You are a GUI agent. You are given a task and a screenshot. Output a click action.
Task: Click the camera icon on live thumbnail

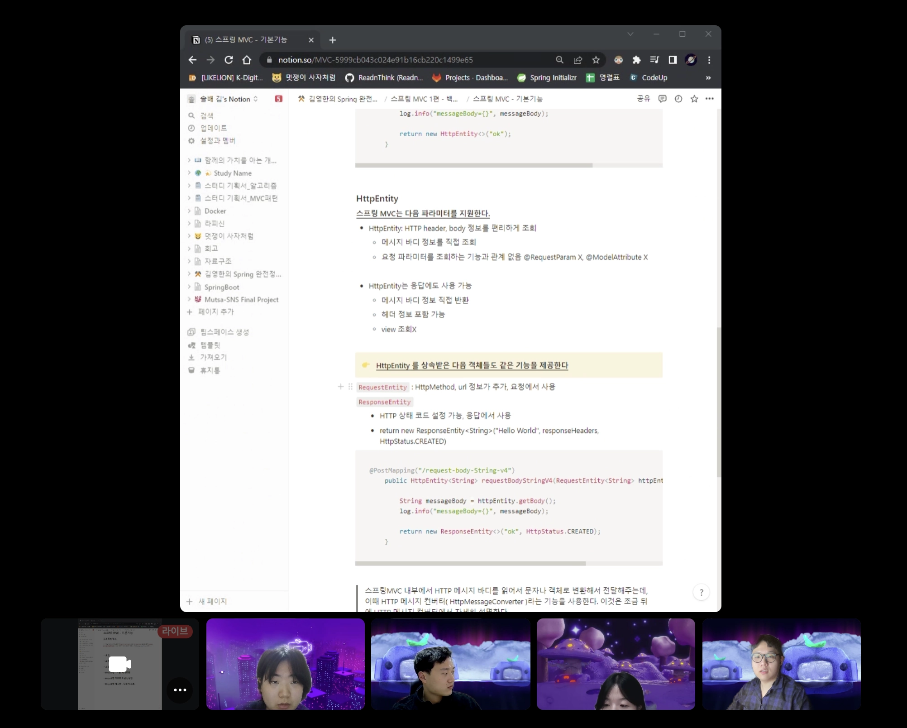pyautogui.click(x=119, y=664)
